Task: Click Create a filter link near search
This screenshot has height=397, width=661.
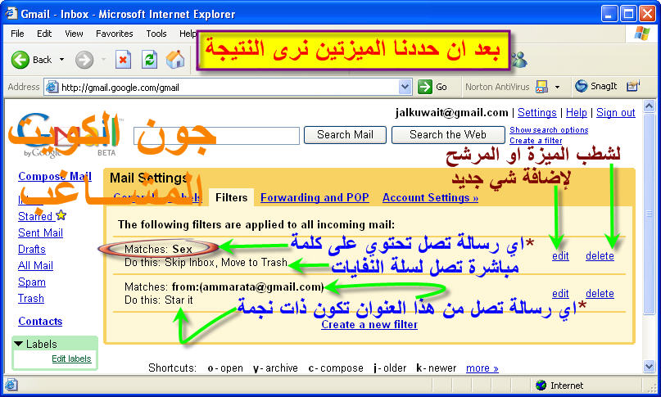Action: click(x=536, y=140)
